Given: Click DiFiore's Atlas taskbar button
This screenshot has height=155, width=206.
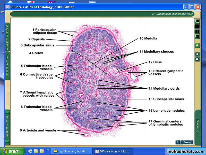Looking at the screenshot, I should 113,151.
